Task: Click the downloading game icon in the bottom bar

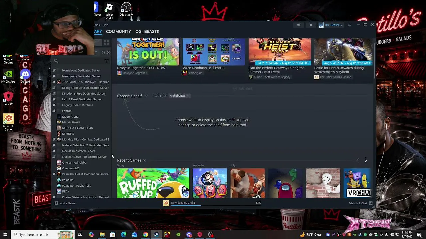Action: click(x=166, y=203)
